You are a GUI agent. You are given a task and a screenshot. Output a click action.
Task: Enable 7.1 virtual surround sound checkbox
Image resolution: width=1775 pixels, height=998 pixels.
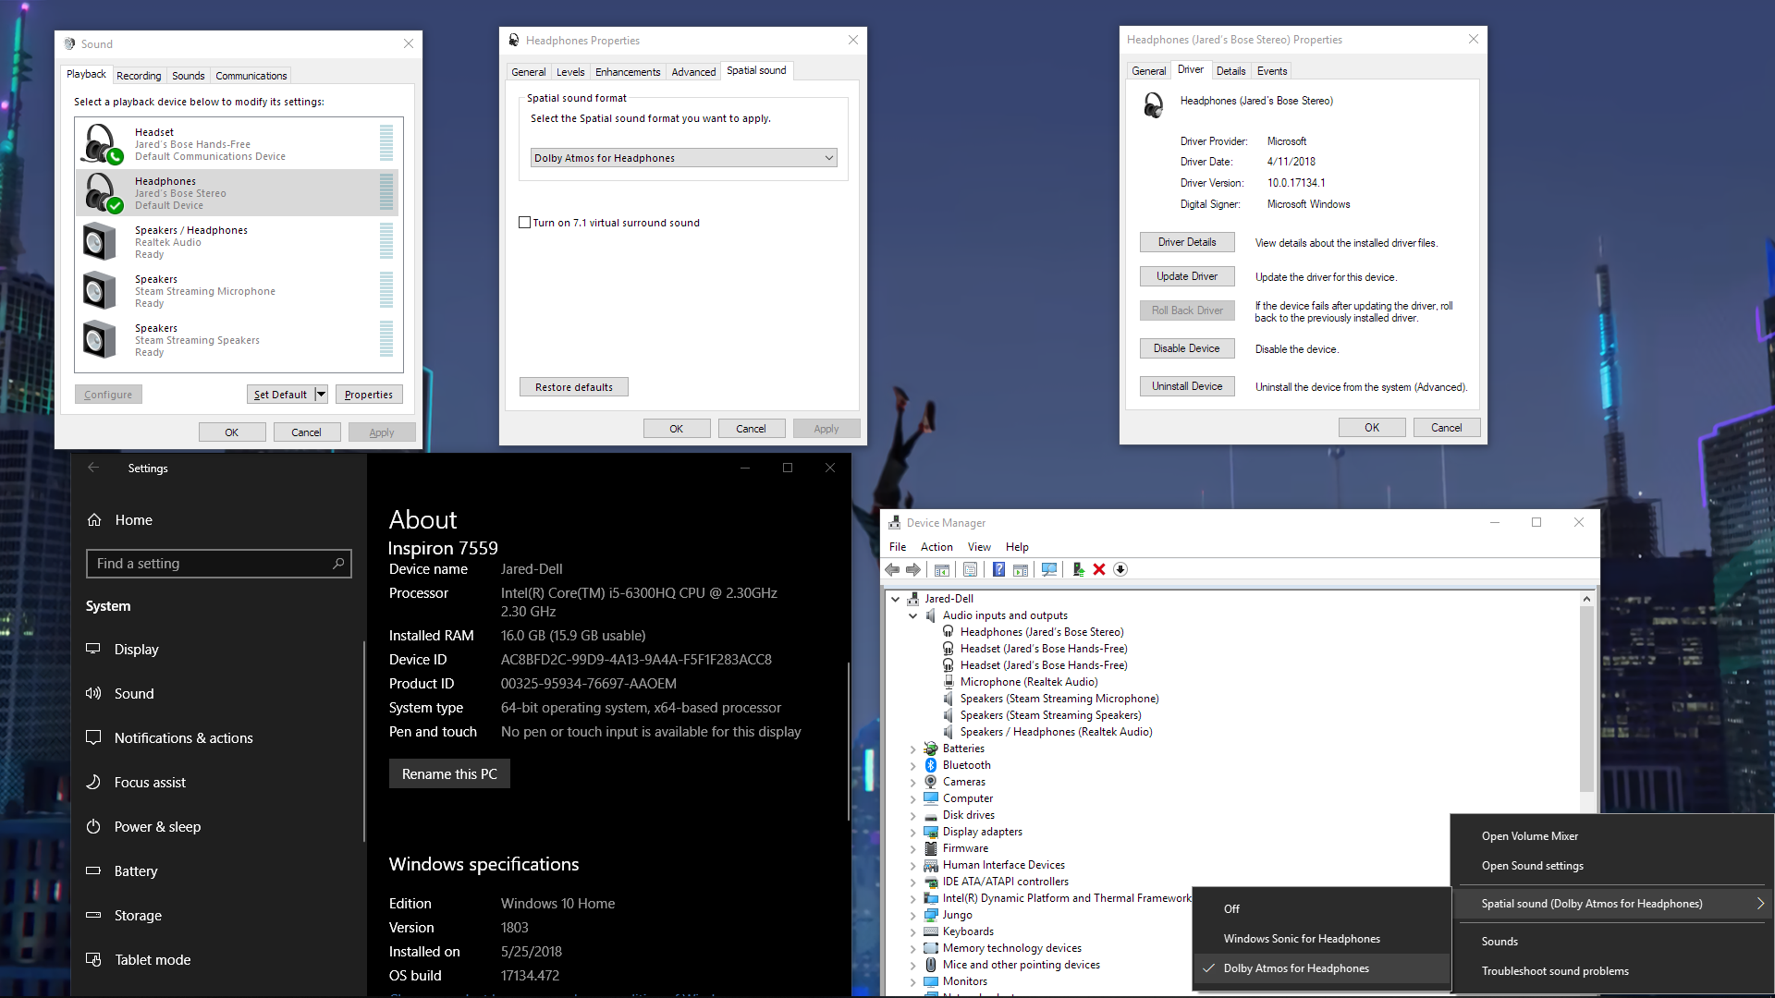click(525, 223)
